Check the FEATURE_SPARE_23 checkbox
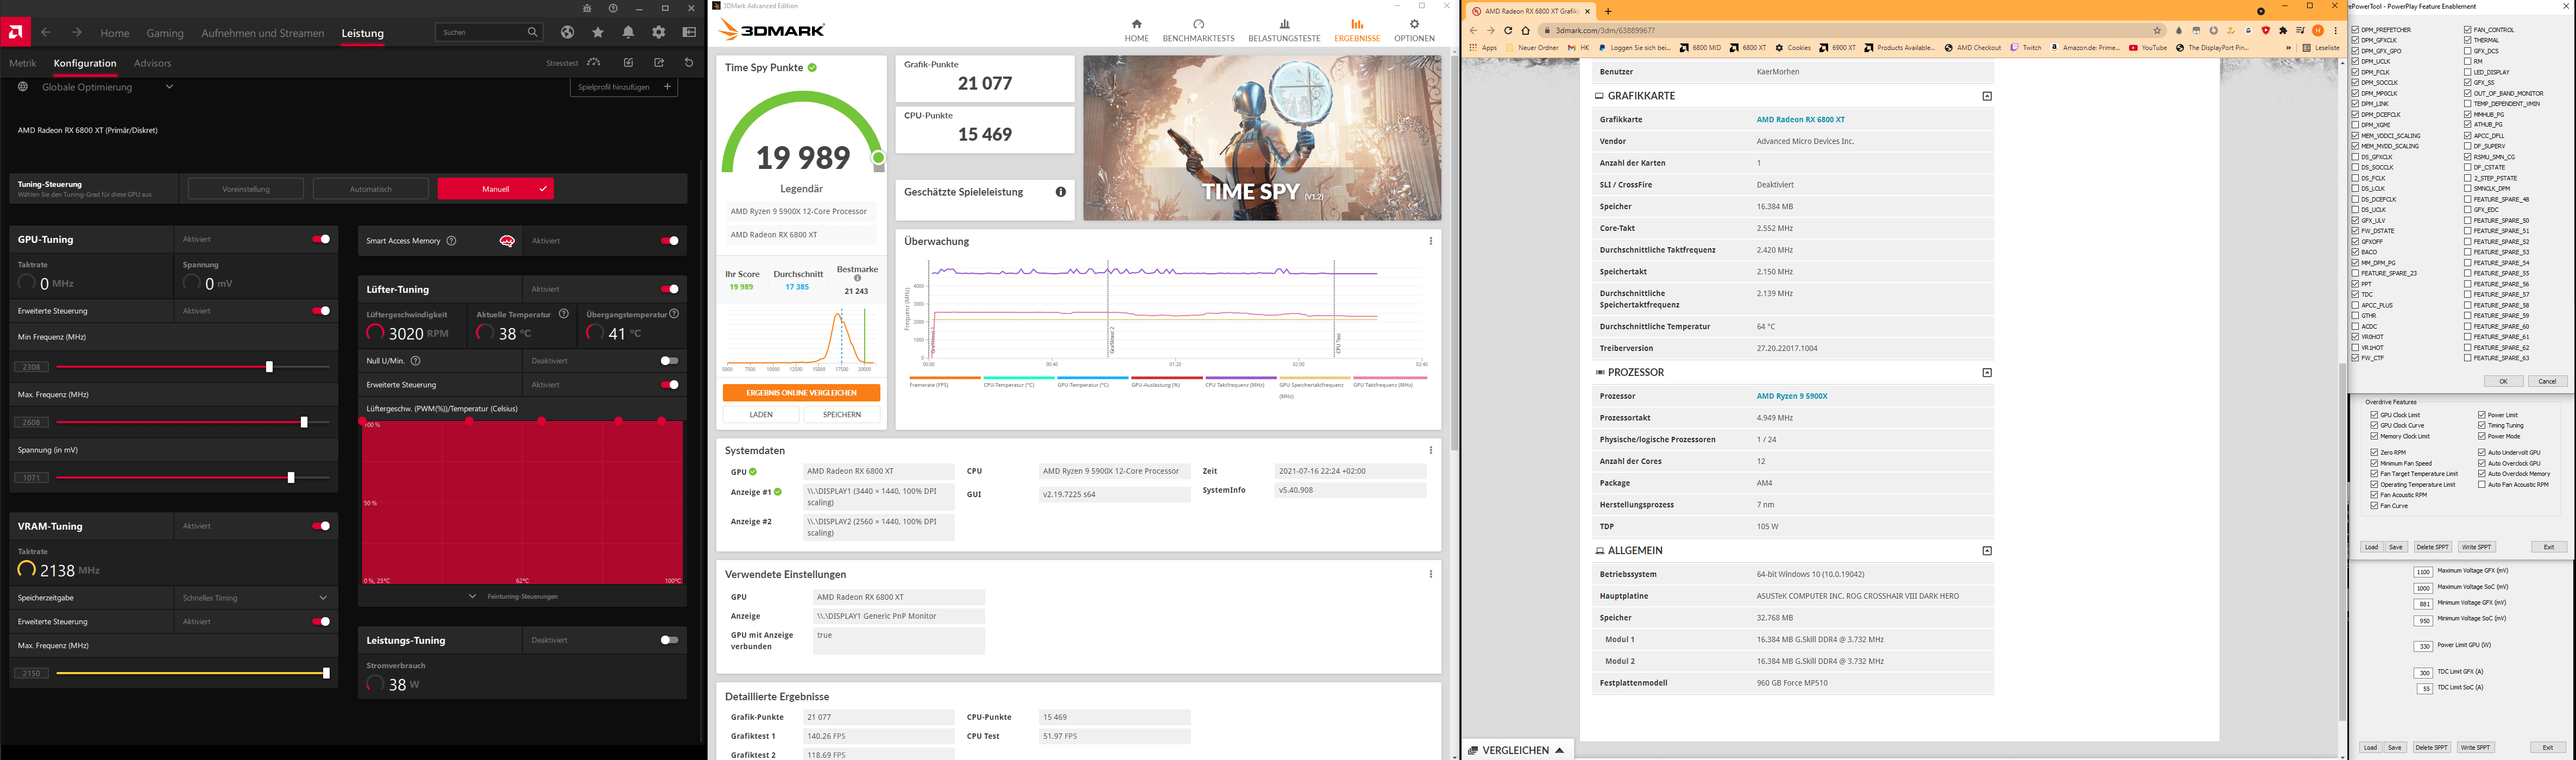This screenshot has height=760, width=2576. 2356,273
